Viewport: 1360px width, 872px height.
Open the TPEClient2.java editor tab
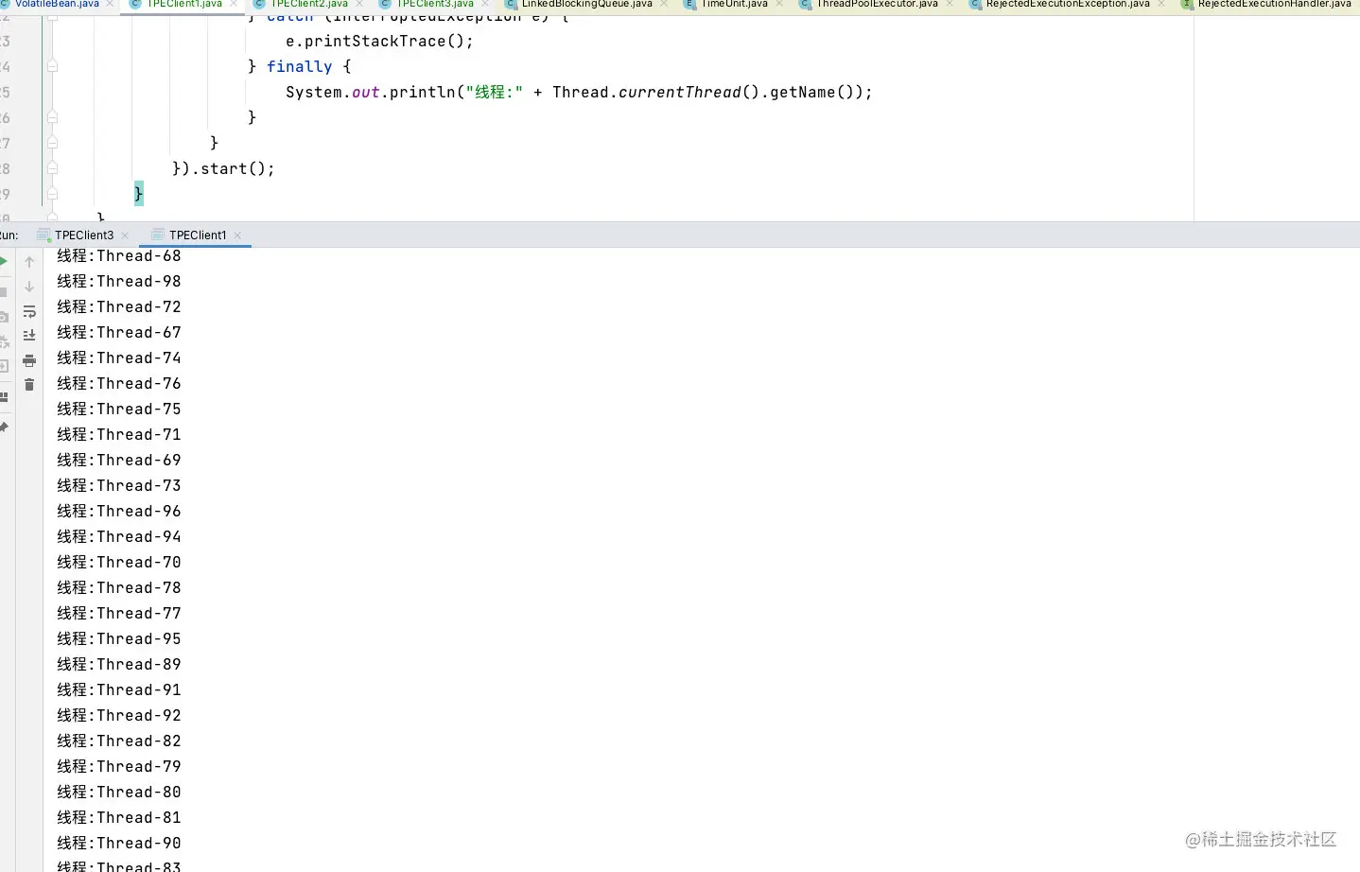(308, 4)
